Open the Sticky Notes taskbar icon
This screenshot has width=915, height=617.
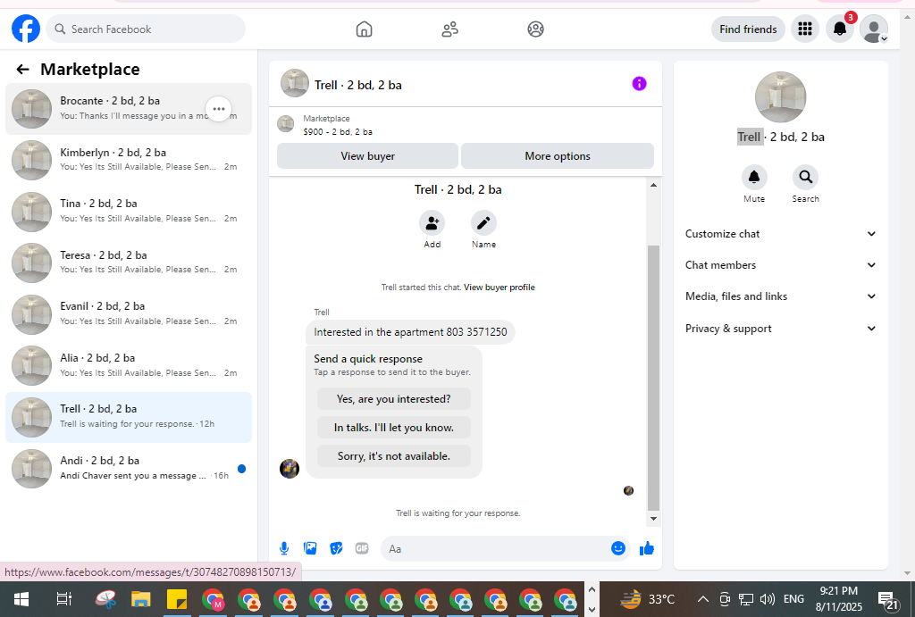coord(177,599)
